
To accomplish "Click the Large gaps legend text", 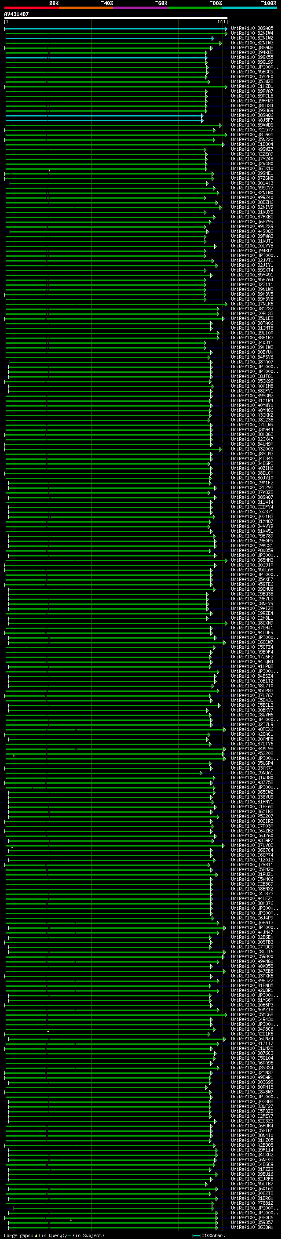I will (54, 1235).
